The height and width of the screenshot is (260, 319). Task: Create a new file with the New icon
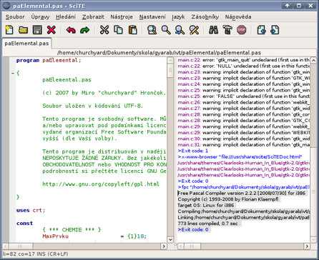(x=9, y=30)
